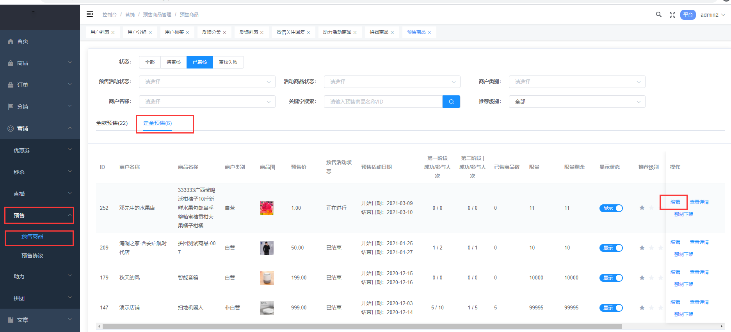Toggle 显示 switch for product 252
The image size is (731, 332).
click(611, 208)
